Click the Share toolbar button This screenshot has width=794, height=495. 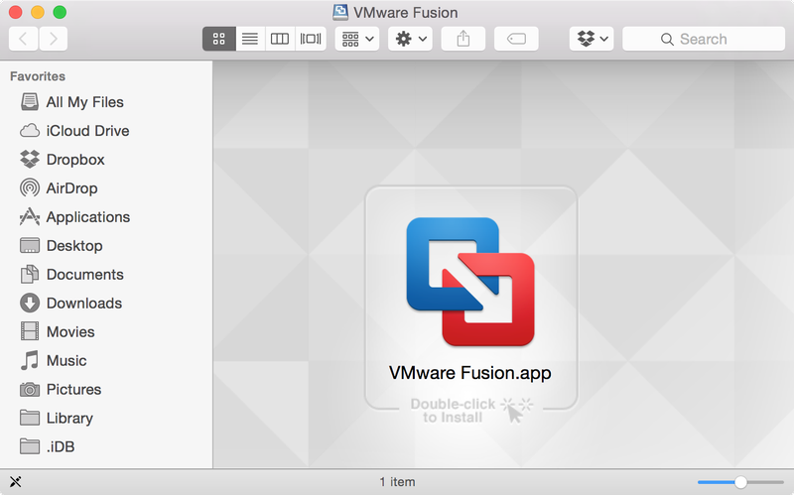463,39
